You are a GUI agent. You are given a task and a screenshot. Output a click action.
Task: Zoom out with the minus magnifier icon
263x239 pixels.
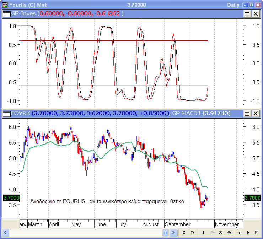220,233
